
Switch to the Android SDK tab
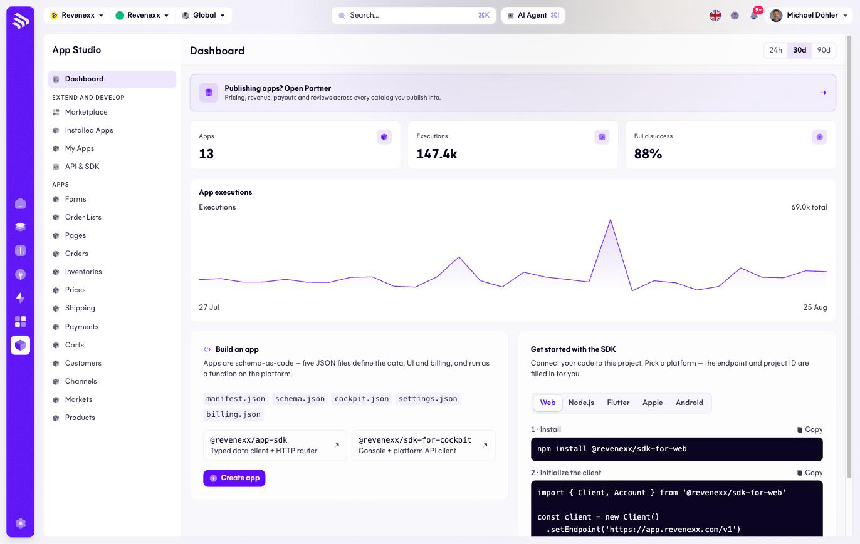690,403
